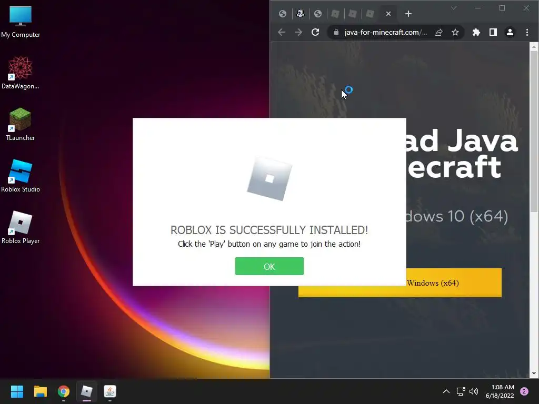
Task: Switch to the first Roblox tab
Action: pos(335,14)
